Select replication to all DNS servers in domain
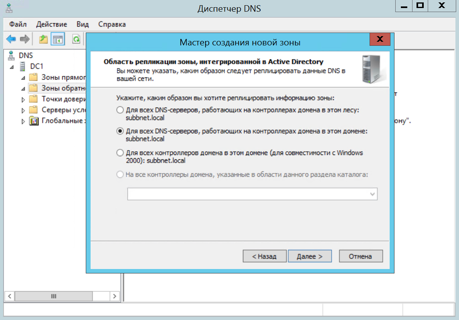459x320 pixels. coord(120,131)
